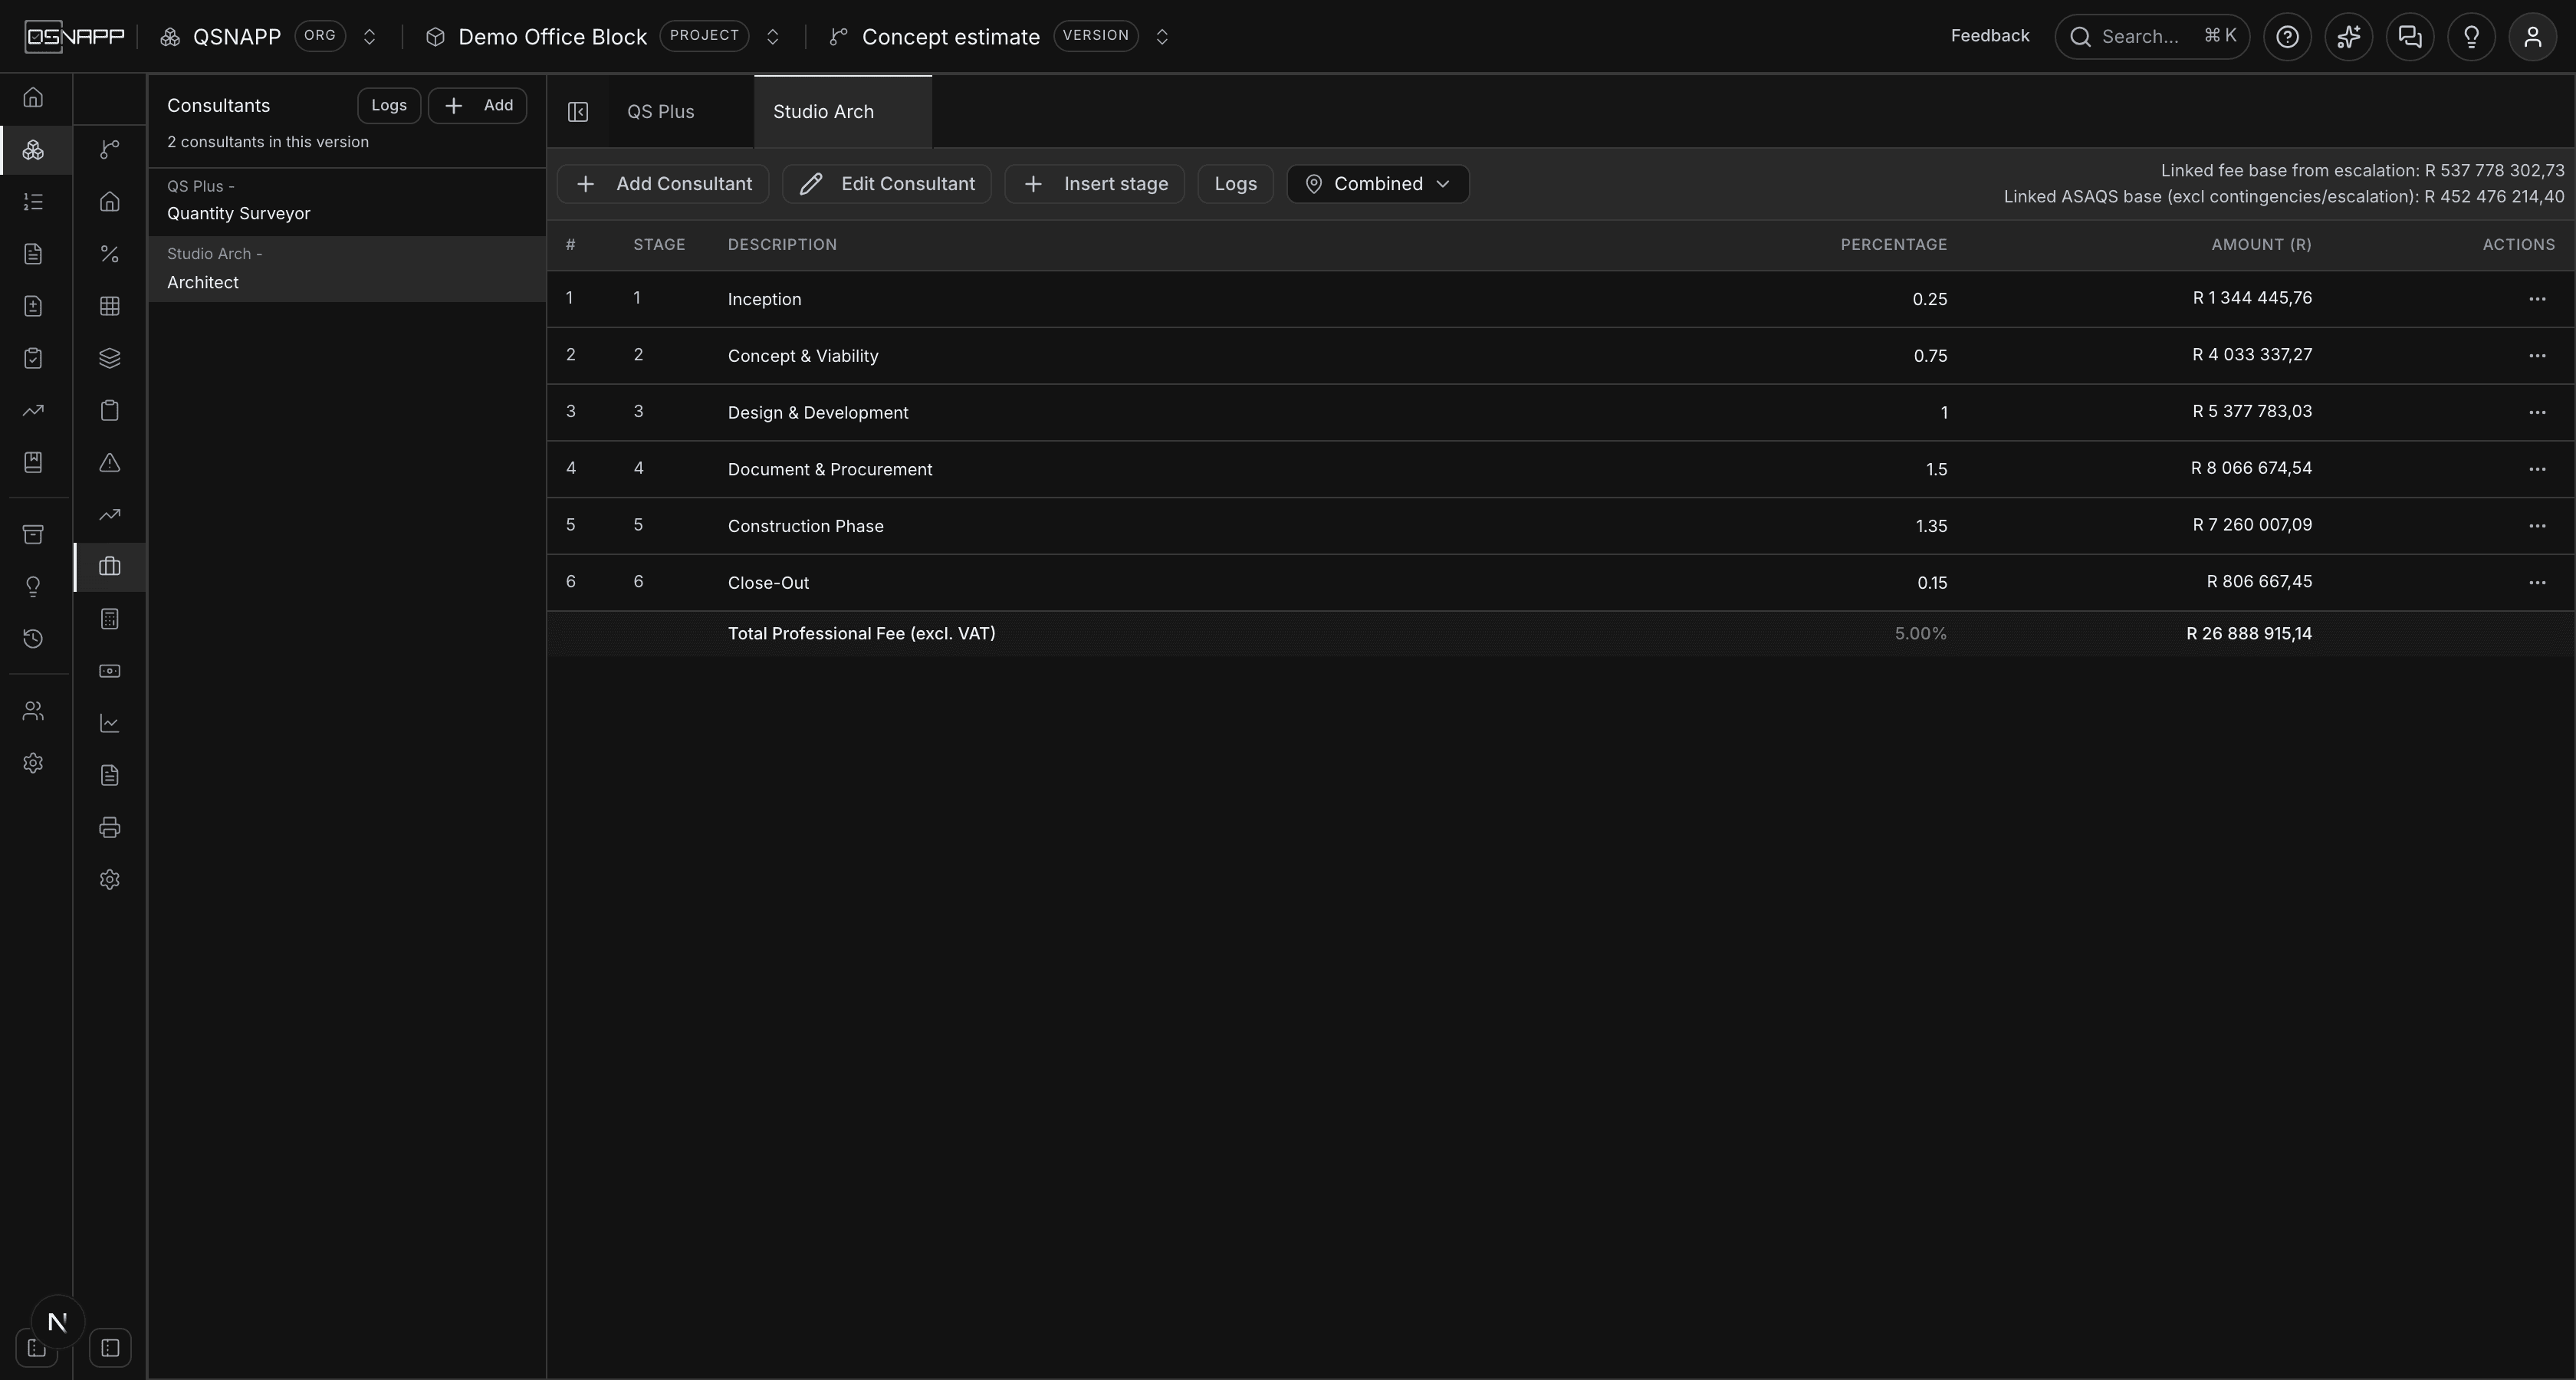Click the Insert stage button
This screenshot has width=2576, height=1380.
(x=1095, y=184)
